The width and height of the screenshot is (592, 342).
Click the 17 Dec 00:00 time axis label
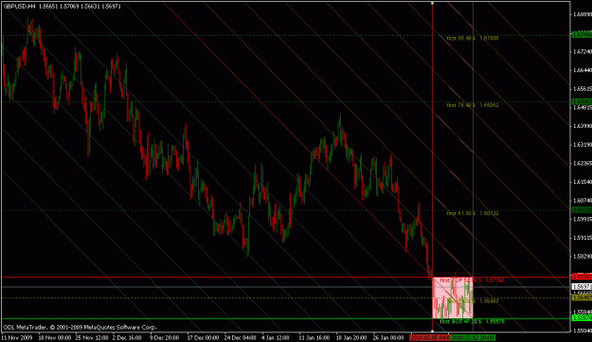[x=203, y=337]
